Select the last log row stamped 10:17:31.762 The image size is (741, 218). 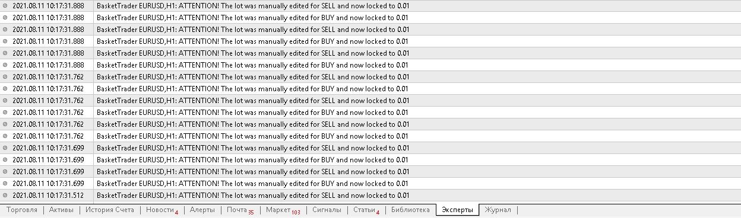[370, 136]
